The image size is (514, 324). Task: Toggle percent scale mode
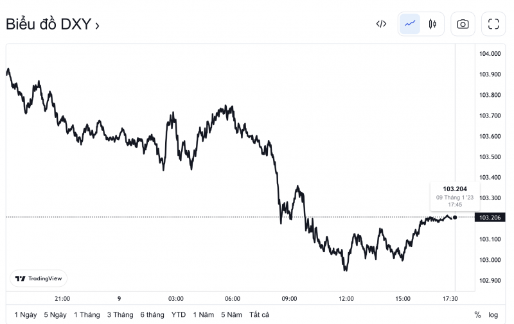click(x=477, y=314)
